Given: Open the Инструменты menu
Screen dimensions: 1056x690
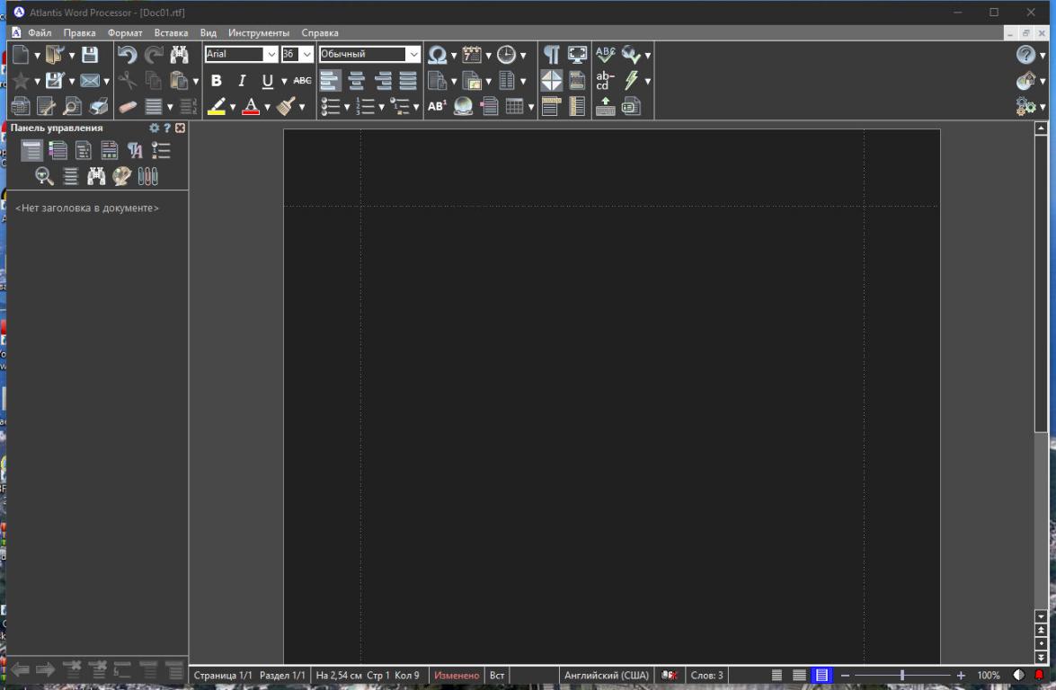Looking at the screenshot, I should [258, 33].
